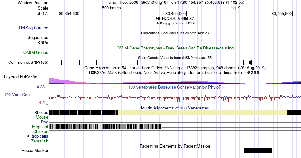Click the 80,455,000 ruler coordinate
This screenshot has height=158, width=301.
[176, 13]
